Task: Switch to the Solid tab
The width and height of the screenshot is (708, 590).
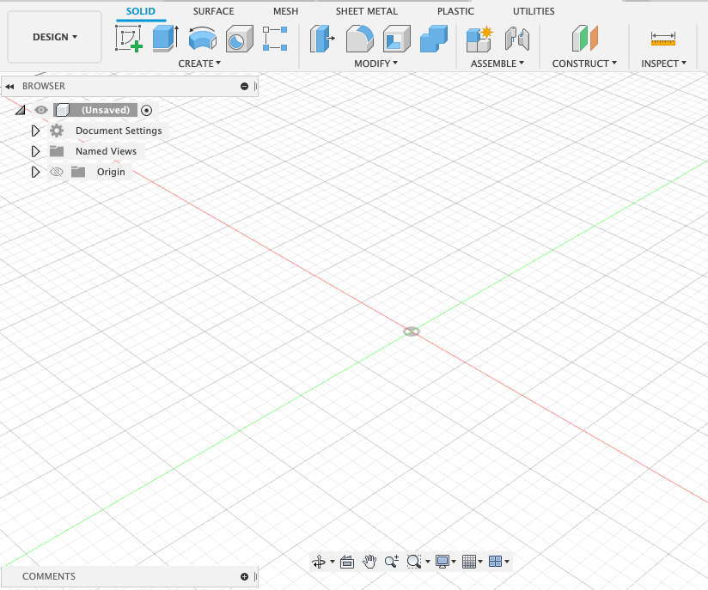Action: [141, 11]
